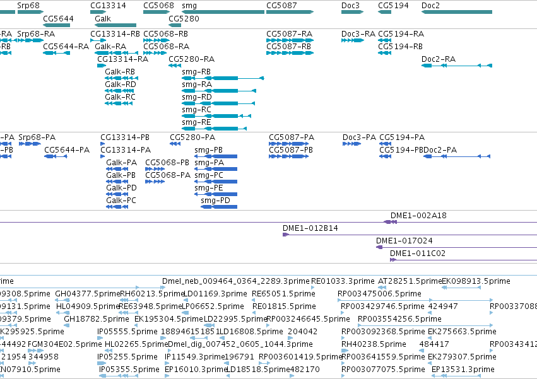The width and height of the screenshot is (537, 379).
Task: Click the DME1-012B14 BAC label
Action: click(x=310, y=228)
